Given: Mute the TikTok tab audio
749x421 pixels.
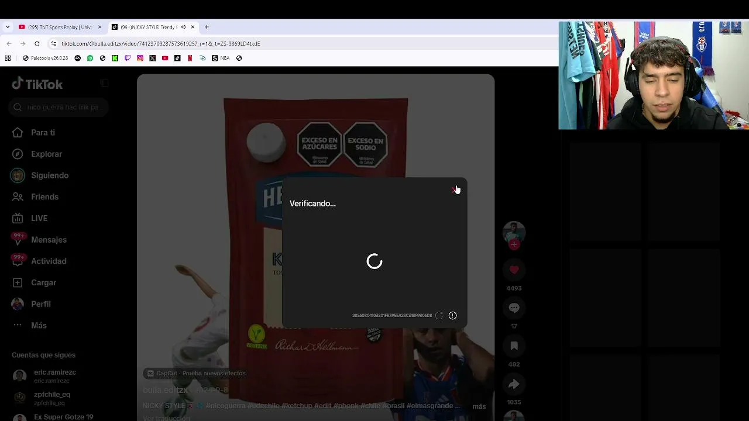Looking at the screenshot, I should 183,27.
